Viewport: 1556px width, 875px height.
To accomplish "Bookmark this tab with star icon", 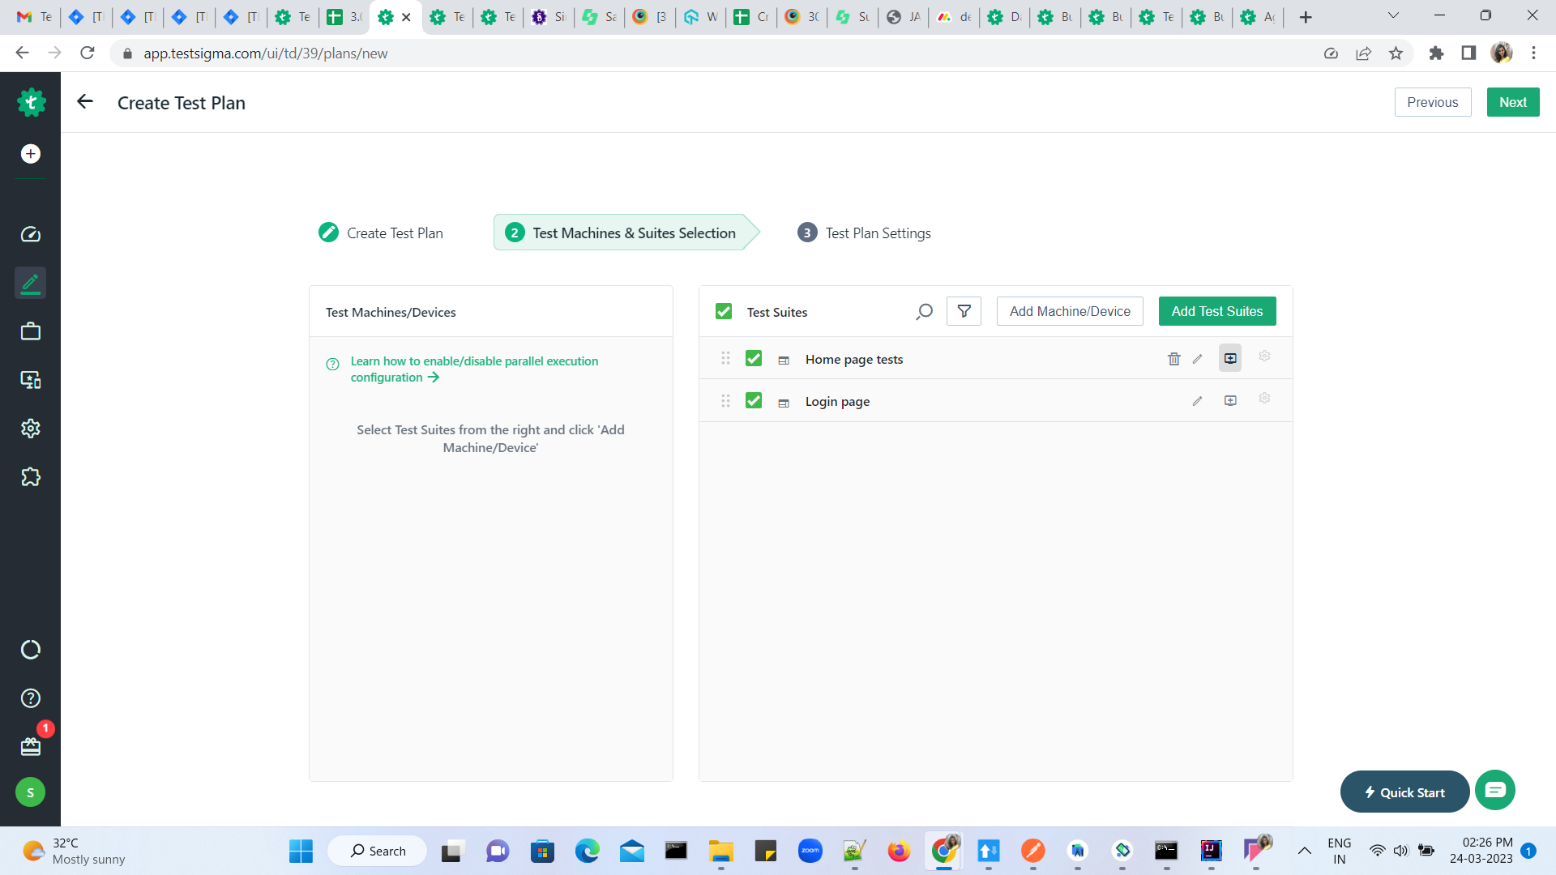I will (x=1396, y=53).
